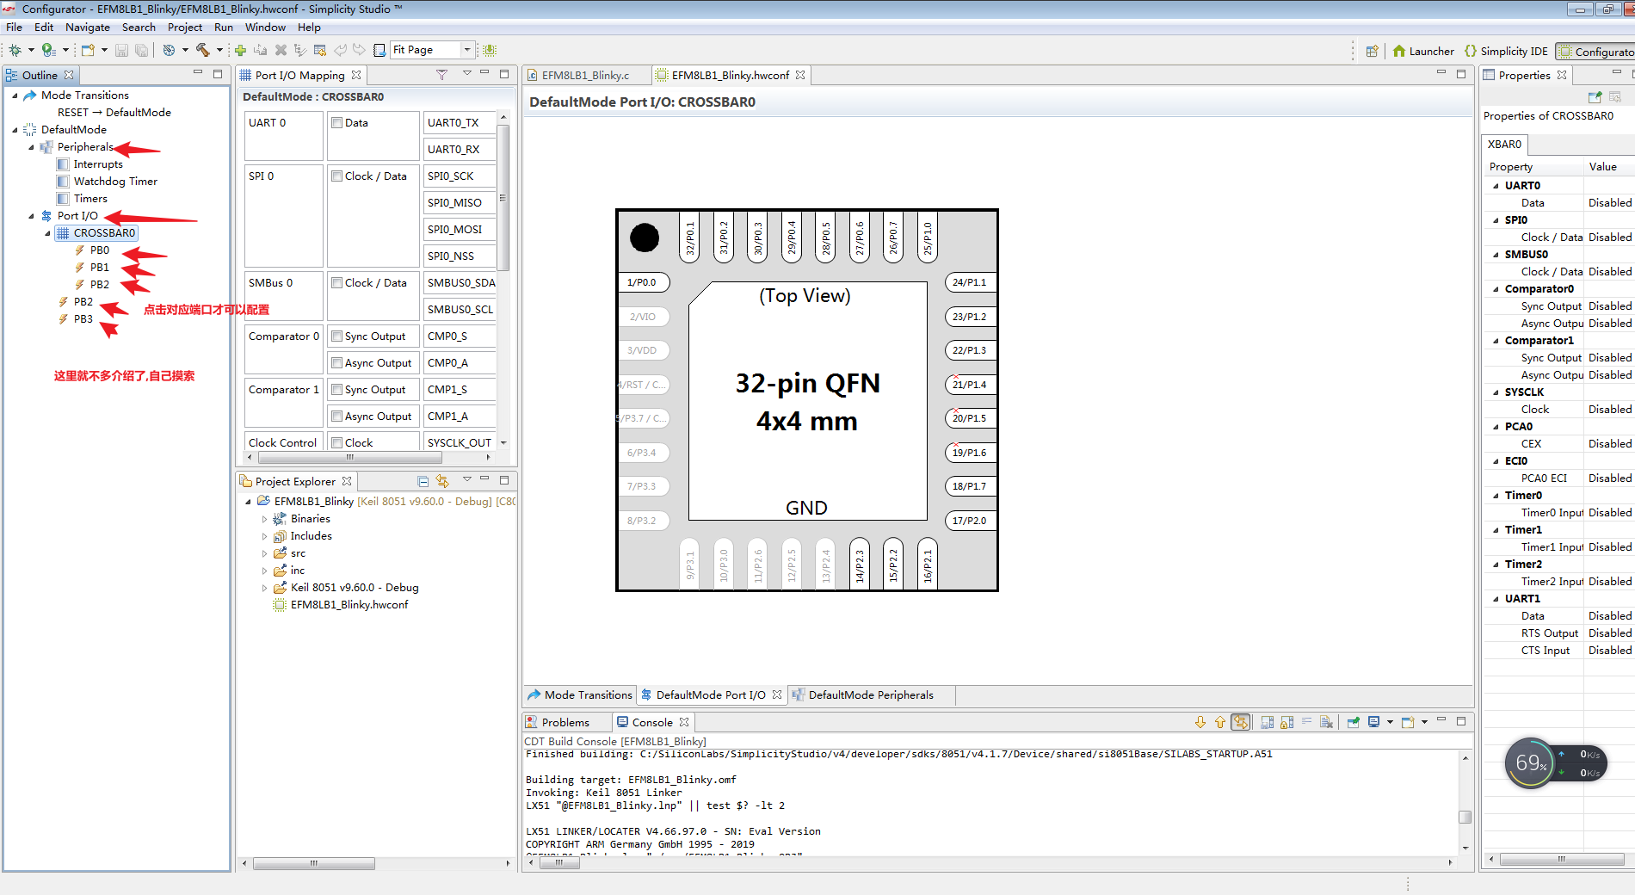Select the Debug bug icon

(16, 49)
